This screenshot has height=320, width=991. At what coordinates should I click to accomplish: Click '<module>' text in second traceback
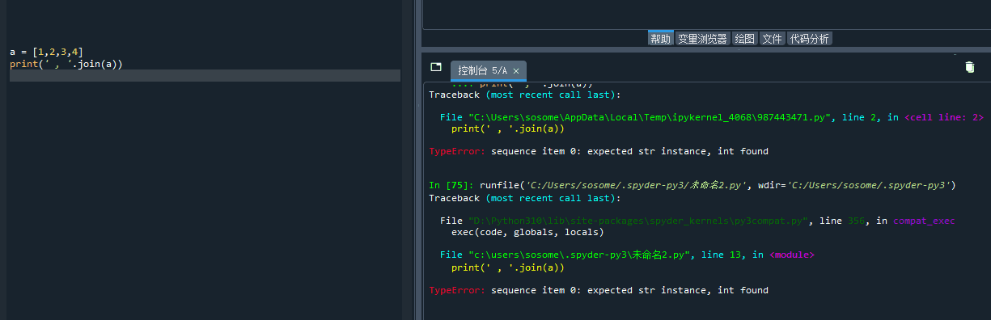[x=791, y=255]
